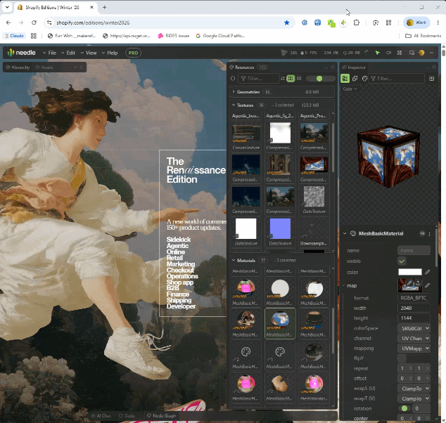Click the pencil edit icon beside color

click(x=427, y=272)
